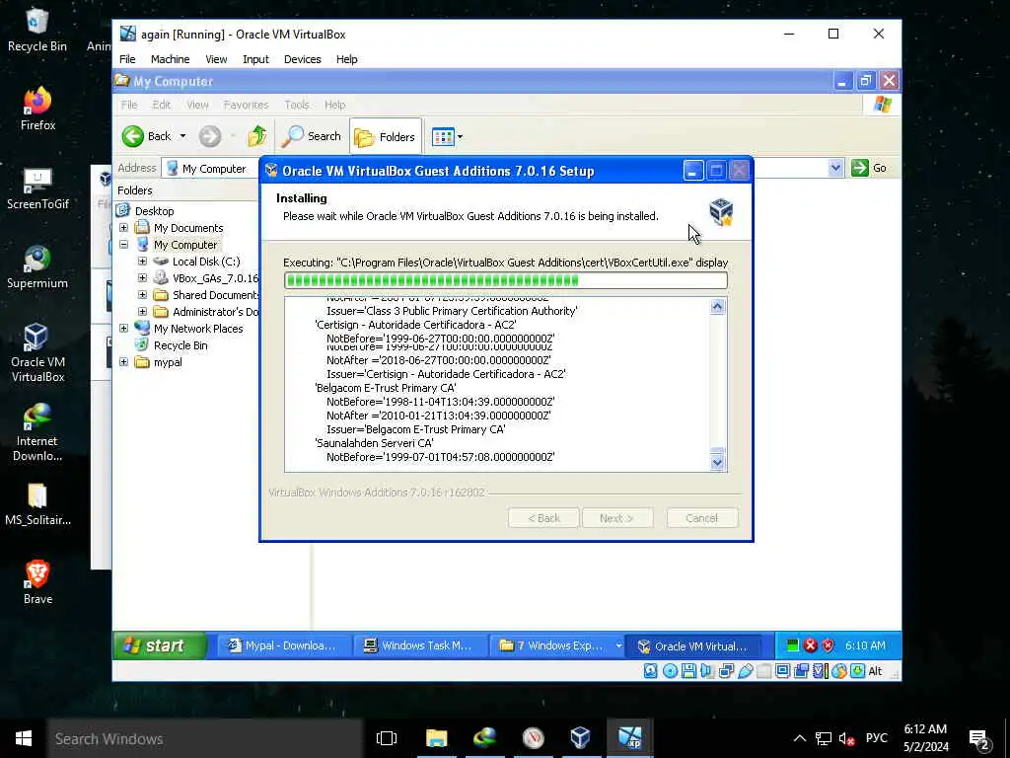Viewport: 1010px width, 758px height.
Task: Click Task View button in Windows taskbar
Action: (x=387, y=738)
